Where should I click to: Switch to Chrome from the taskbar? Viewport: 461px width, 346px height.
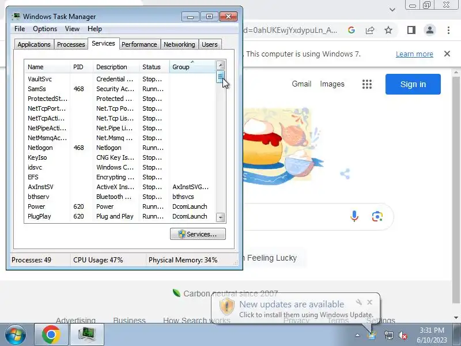point(51,334)
